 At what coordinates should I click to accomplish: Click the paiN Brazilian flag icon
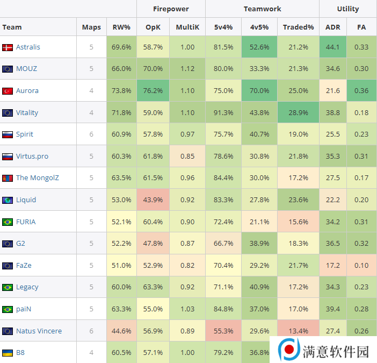click(8, 309)
